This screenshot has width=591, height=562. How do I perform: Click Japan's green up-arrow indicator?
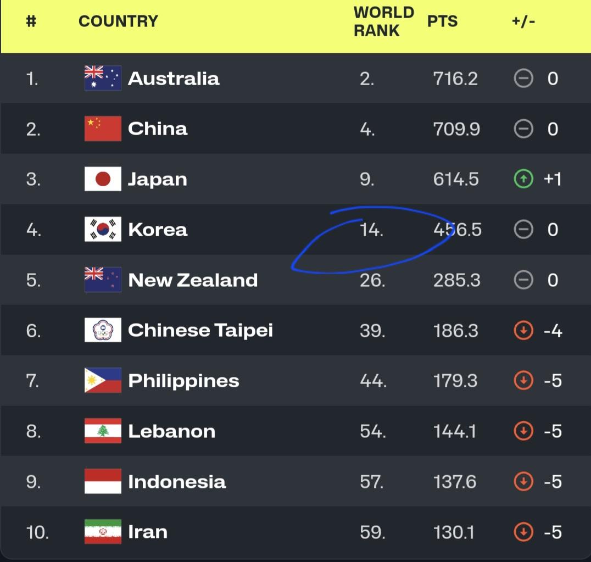[x=523, y=179]
